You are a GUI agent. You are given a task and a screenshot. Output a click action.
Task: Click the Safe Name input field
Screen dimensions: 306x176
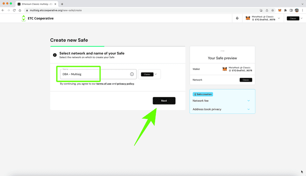pyautogui.click(x=94, y=74)
